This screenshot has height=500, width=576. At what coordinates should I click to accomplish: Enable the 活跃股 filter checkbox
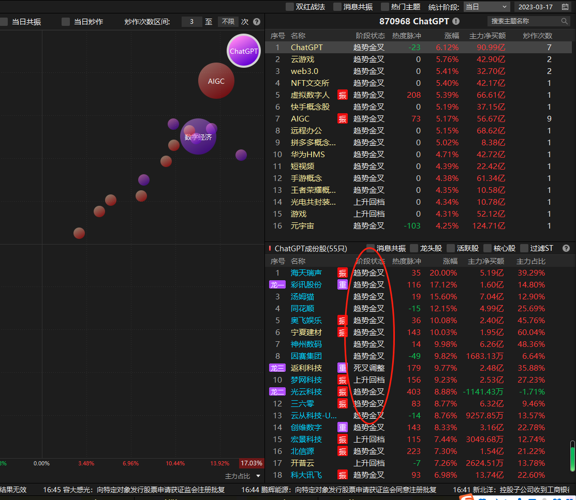pyautogui.click(x=451, y=248)
